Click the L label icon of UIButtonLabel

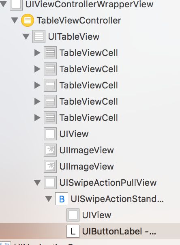[73, 231]
